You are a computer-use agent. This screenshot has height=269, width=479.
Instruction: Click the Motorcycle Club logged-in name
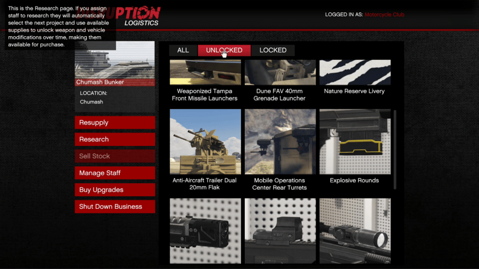pos(384,15)
